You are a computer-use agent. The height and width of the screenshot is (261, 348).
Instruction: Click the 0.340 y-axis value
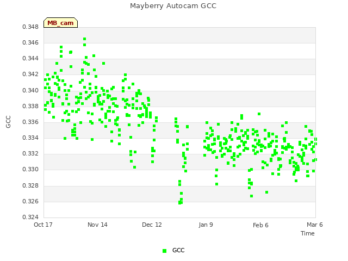[x=30, y=91]
